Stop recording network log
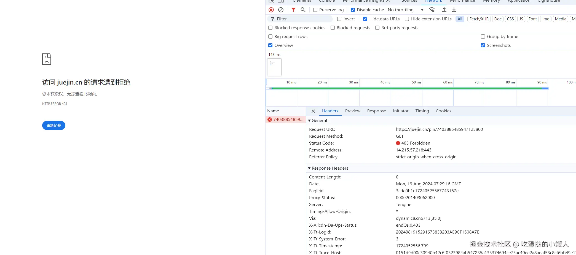 pos(271,10)
